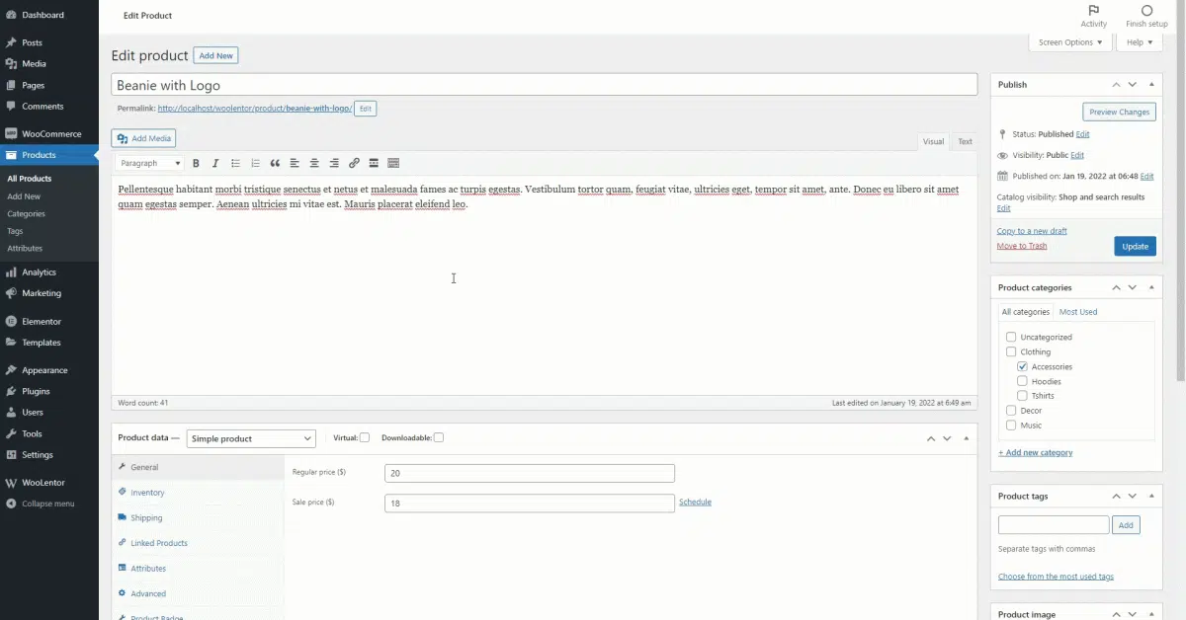Click the product tags input field
This screenshot has height=620, width=1186.
(1054, 525)
